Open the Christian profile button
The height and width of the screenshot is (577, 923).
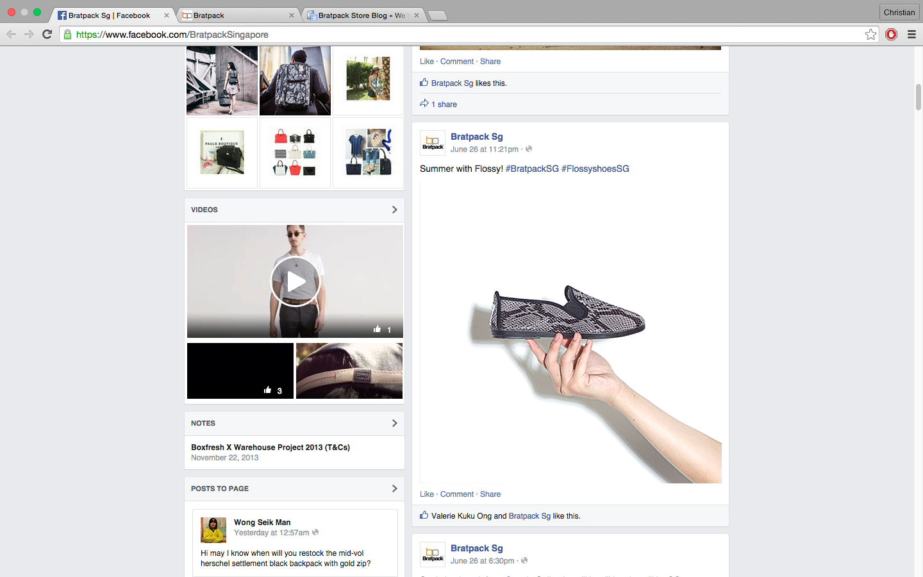(x=899, y=12)
